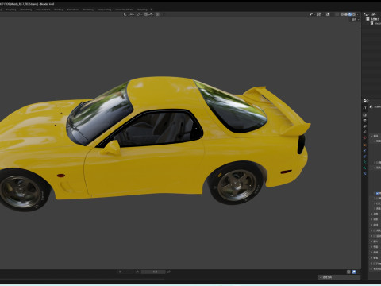Image resolution: width=381 pixels, height=286 pixels.
Task: Add a new workspace with plus button
Action: (151, 10)
